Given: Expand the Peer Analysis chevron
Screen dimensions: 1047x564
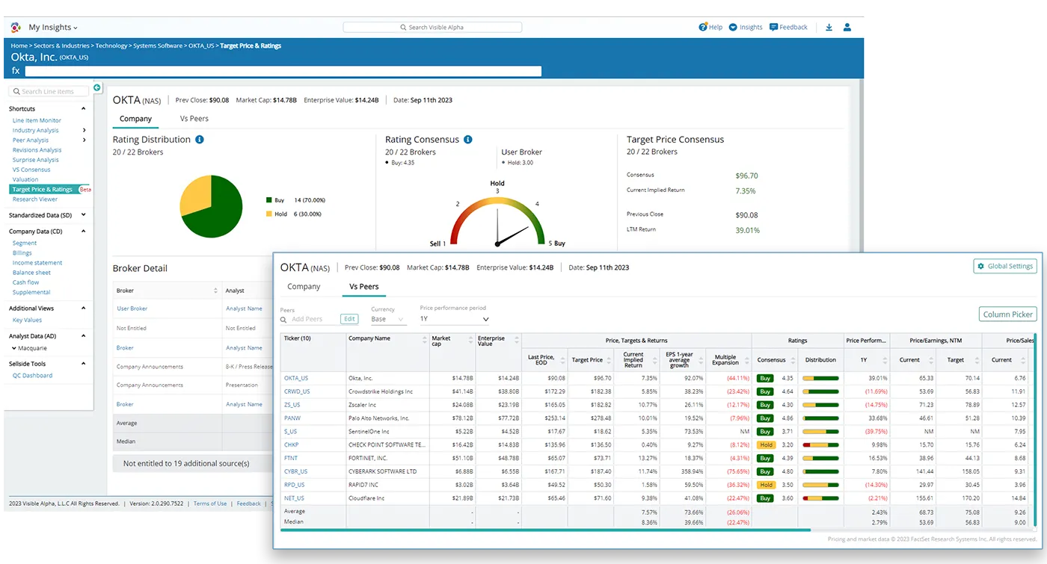Looking at the screenshot, I should (84, 140).
